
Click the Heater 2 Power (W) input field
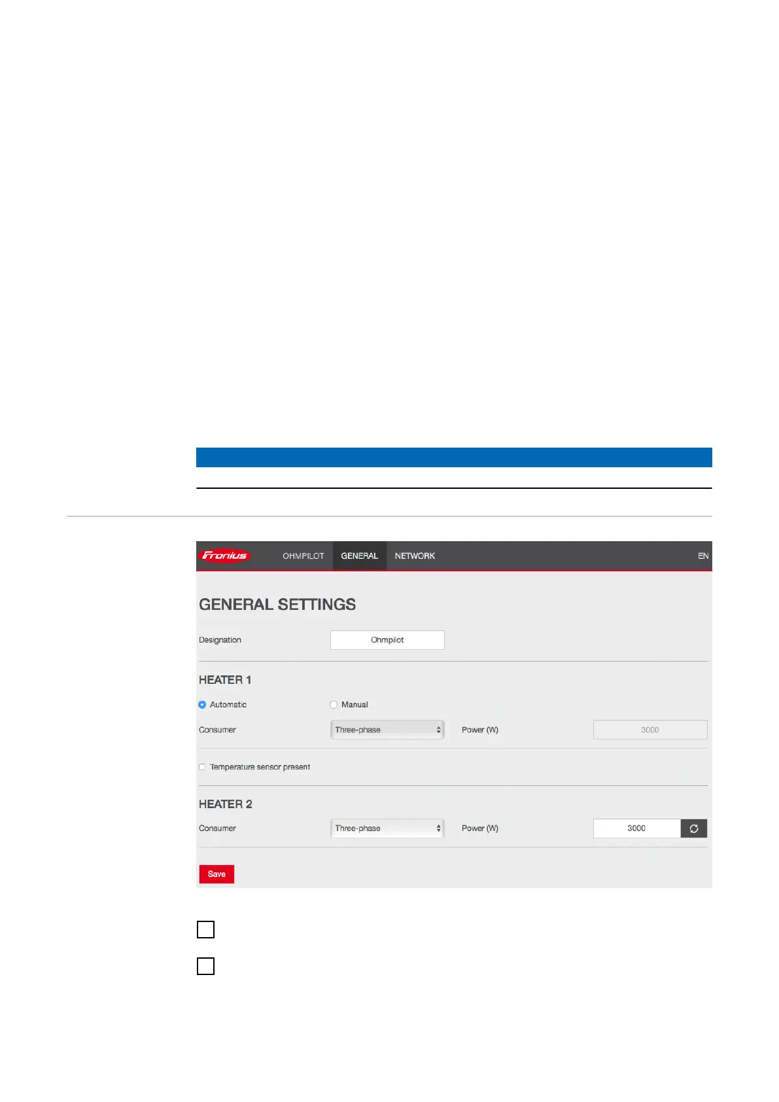click(636, 828)
